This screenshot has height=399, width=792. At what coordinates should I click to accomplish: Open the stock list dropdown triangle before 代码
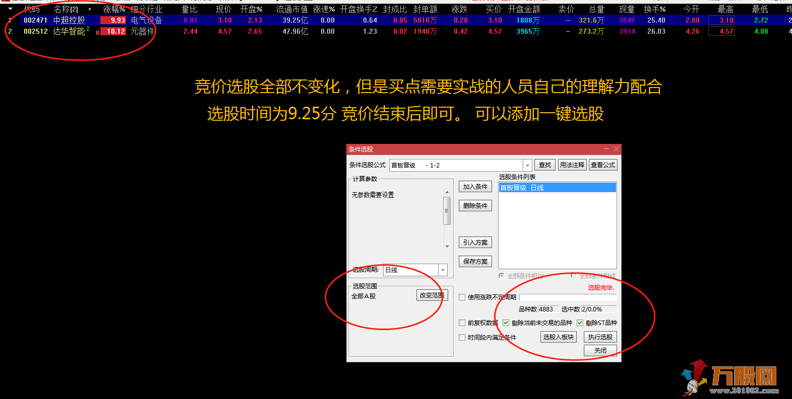(10, 9)
